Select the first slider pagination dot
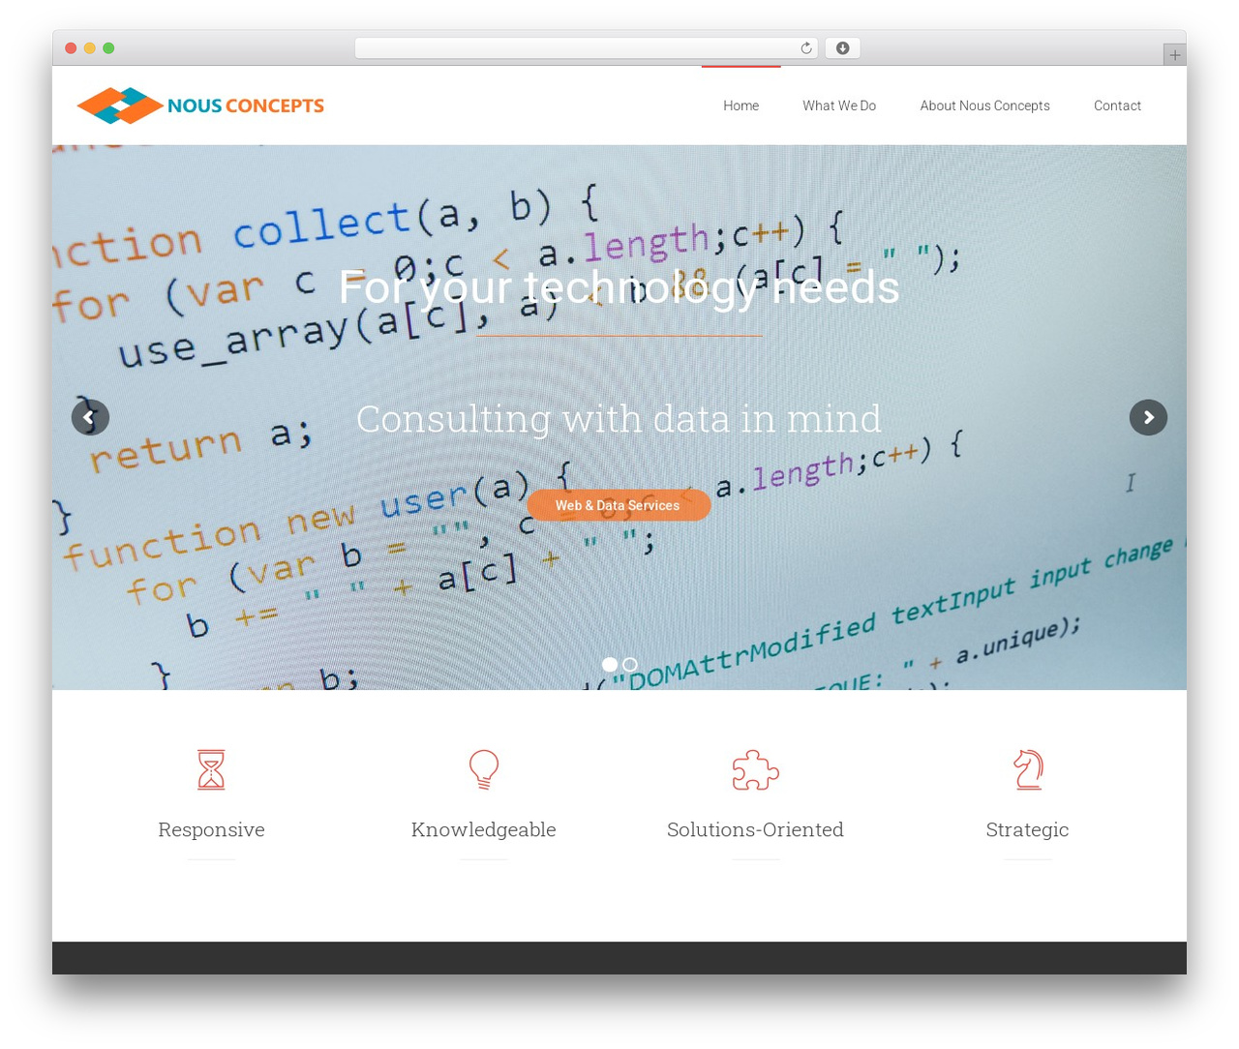 pos(610,665)
